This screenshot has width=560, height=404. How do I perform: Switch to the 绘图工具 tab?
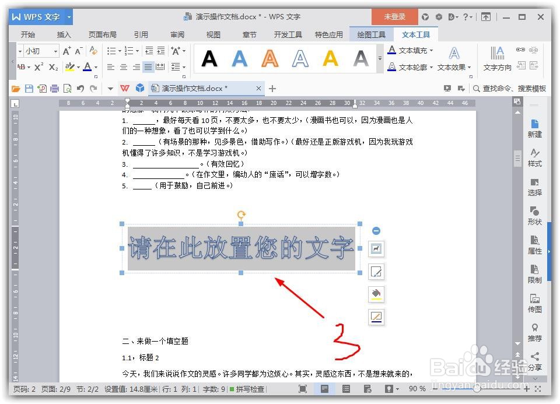coord(371,34)
